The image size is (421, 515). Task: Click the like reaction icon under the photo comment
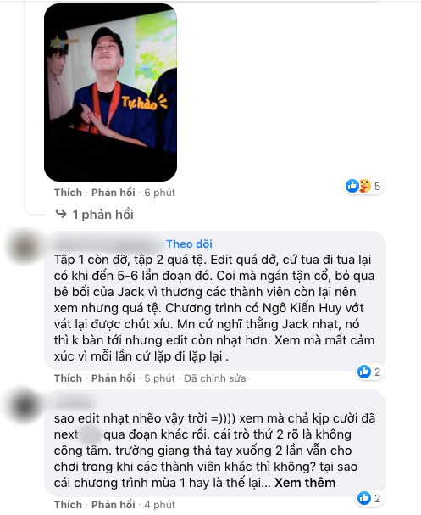(352, 186)
